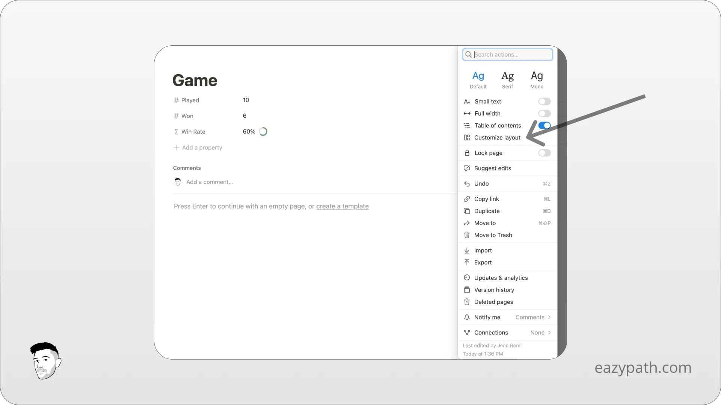Click Add a comment field
Screen dimensions: 721x405
tap(210, 181)
